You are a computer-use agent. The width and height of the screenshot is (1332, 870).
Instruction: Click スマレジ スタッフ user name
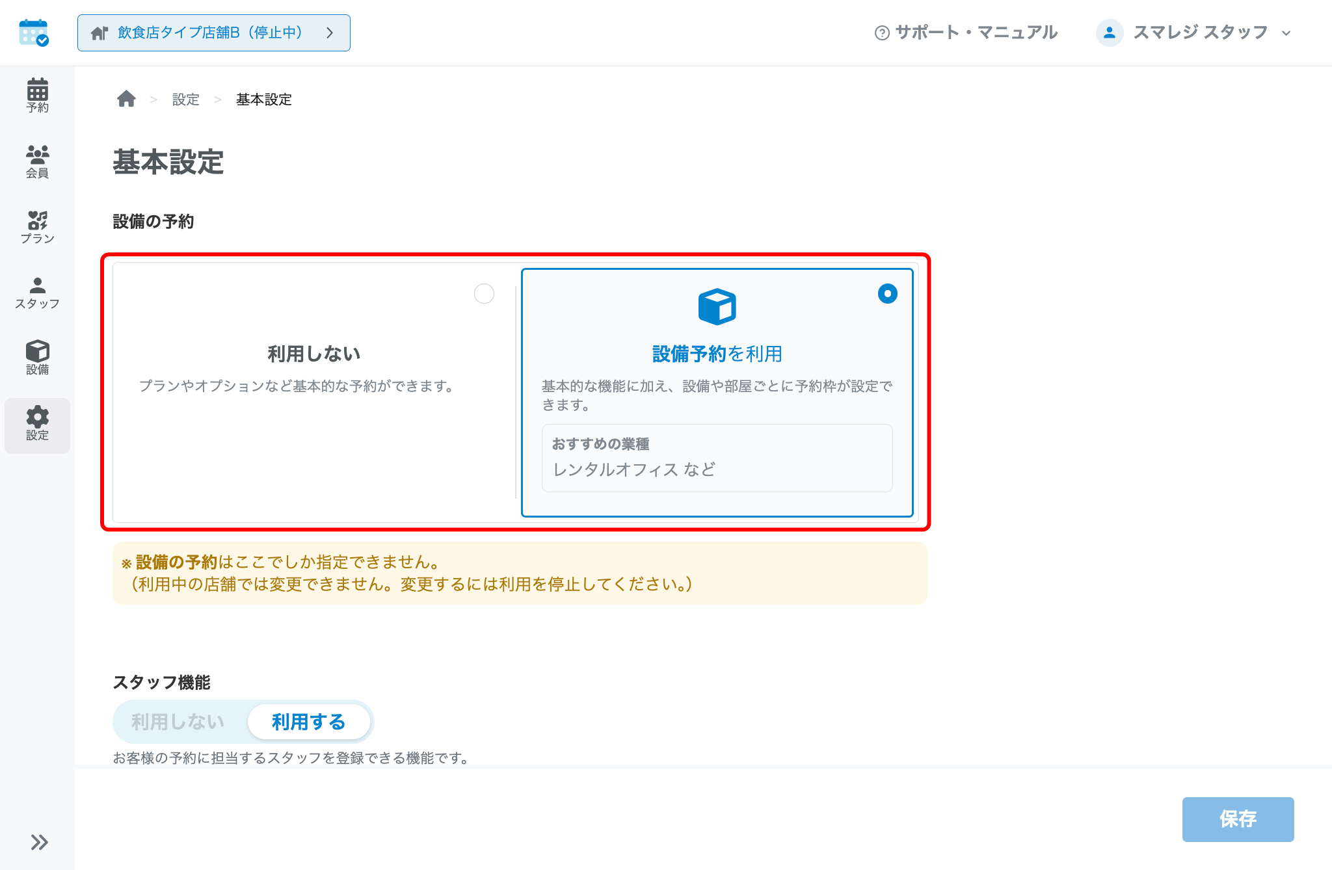click(x=1200, y=33)
